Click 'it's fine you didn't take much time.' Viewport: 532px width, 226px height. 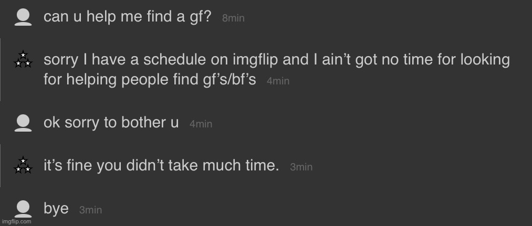161,166
